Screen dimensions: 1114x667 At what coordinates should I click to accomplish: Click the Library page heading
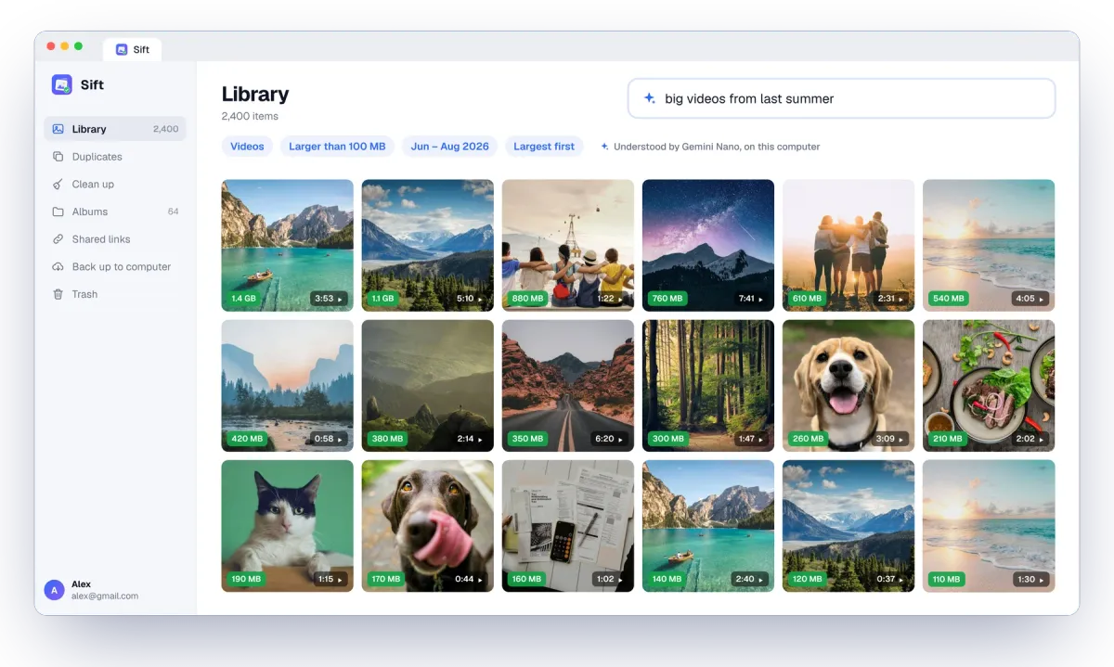(255, 94)
